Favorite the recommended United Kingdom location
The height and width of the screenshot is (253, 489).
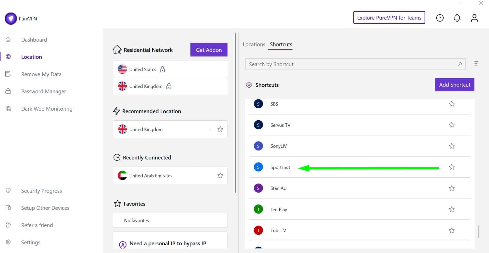220,129
